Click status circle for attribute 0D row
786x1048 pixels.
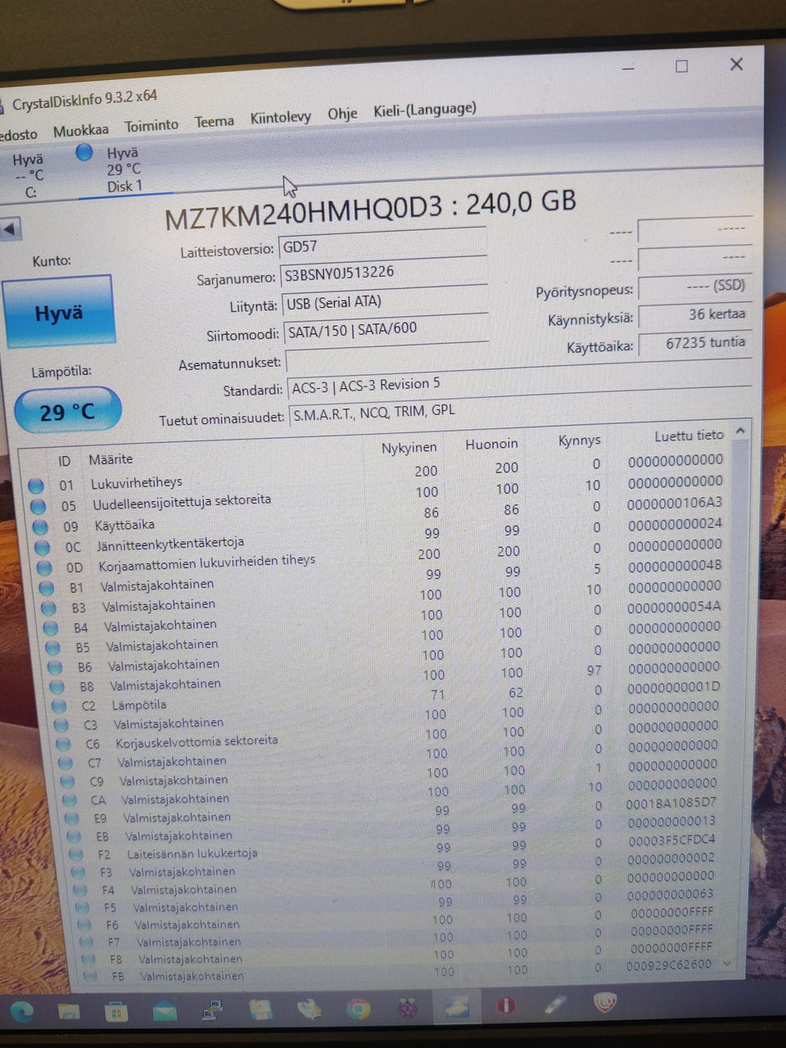point(45,568)
